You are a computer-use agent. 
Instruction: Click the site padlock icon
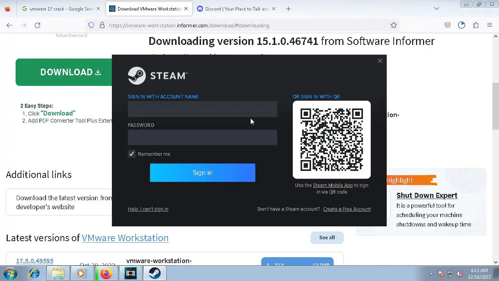102,25
